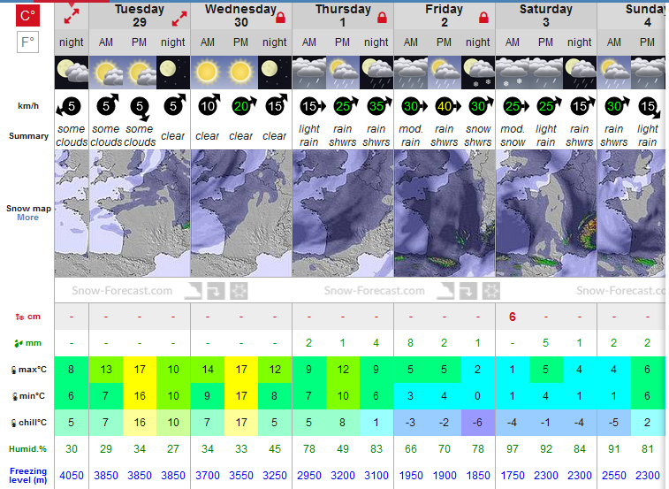The height and width of the screenshot is (489, 669).
Task: Click Thursday night rain showers icon
Action: click(x=376, y=73)
